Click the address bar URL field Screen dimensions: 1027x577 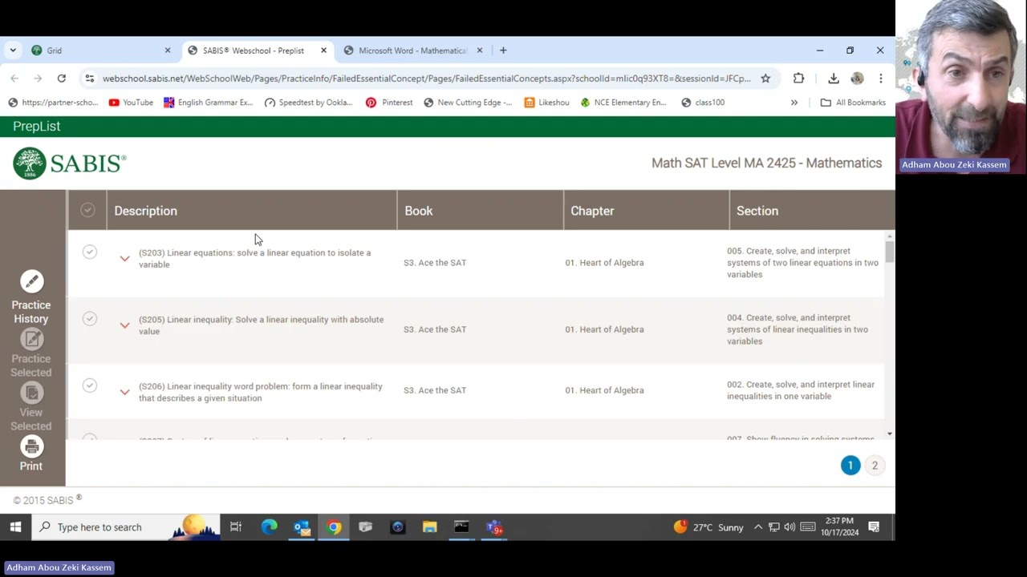pos(427,79)
